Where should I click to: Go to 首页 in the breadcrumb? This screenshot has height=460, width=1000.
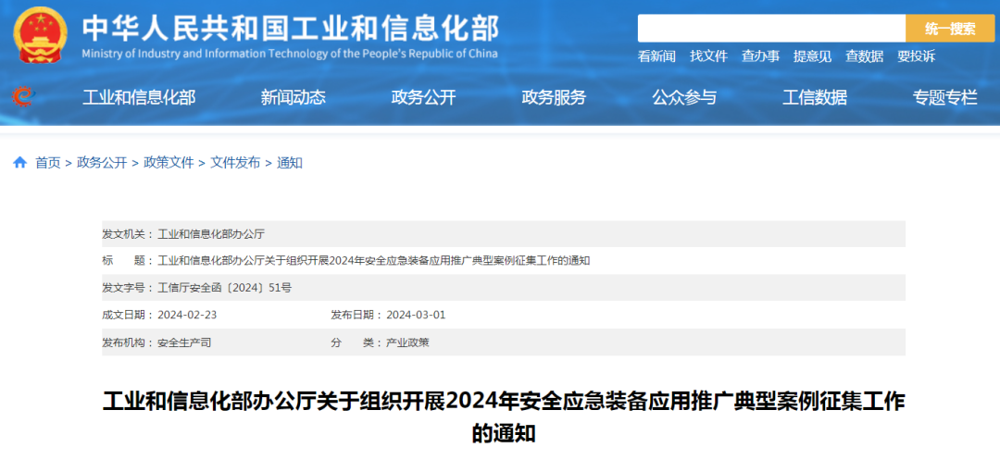coord(48,163)
